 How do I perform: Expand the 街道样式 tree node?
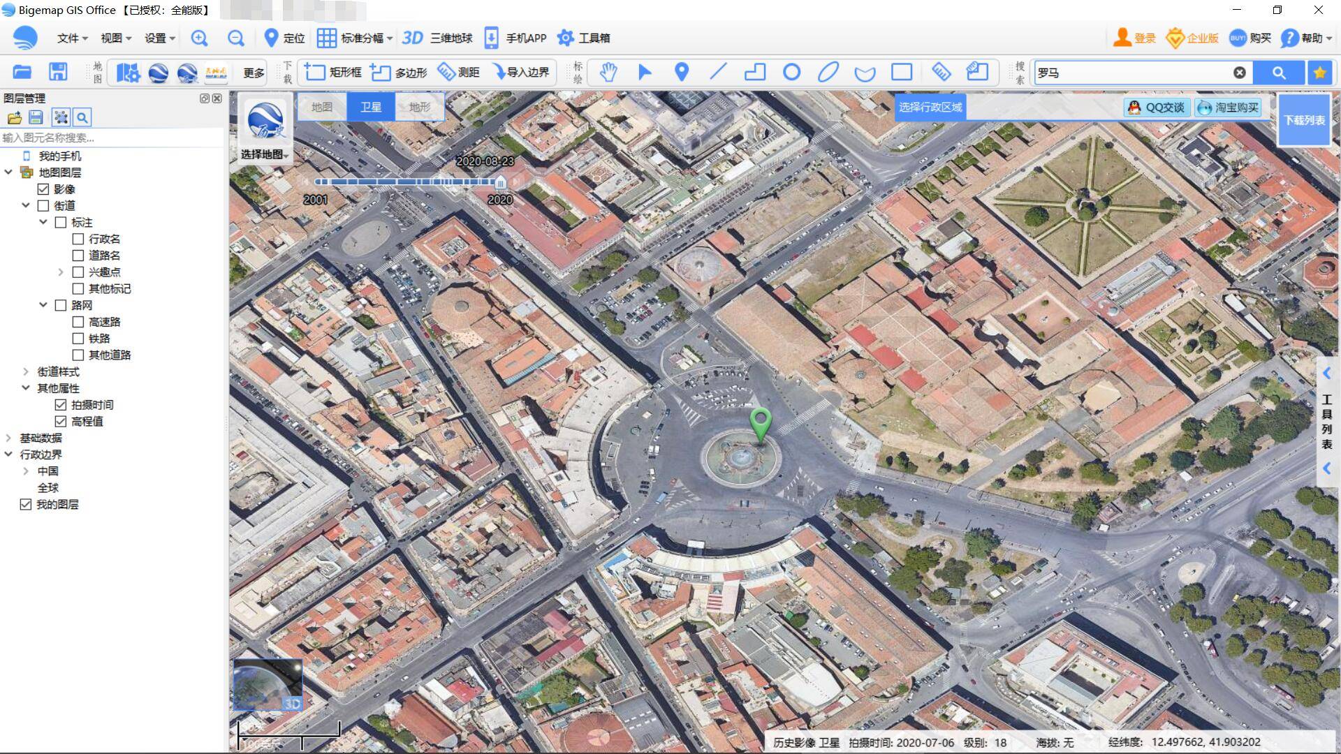point(26,371)
